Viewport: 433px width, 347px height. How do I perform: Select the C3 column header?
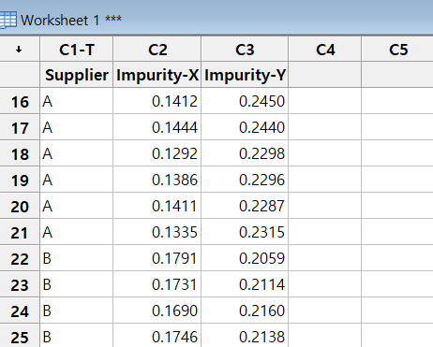point(245,50)
